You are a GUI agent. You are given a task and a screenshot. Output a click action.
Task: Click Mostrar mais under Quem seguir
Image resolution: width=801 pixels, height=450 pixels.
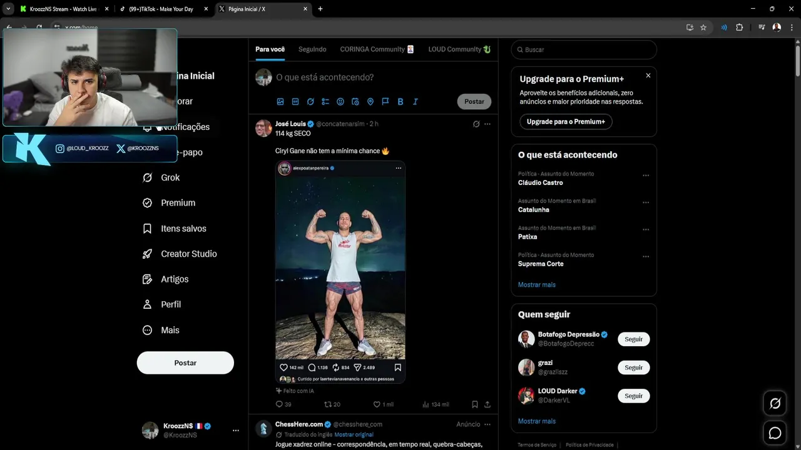(537, 421)
